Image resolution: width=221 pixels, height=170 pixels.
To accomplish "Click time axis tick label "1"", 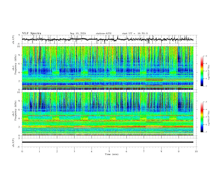I will pos(39,151).
